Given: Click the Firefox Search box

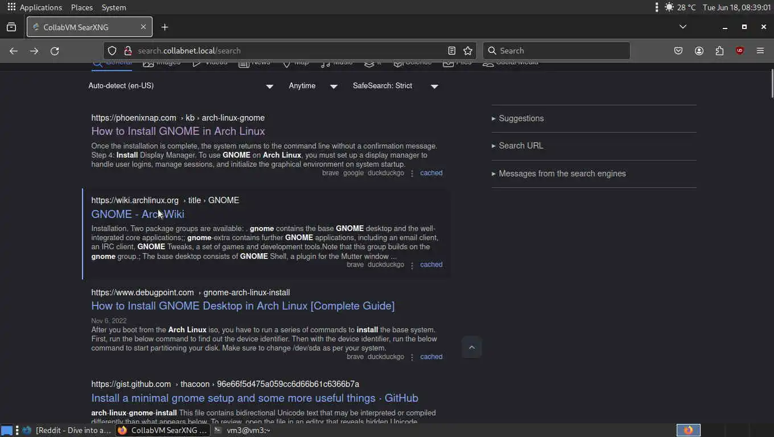Looking at the screenshot, I should (x=557, y=51).
